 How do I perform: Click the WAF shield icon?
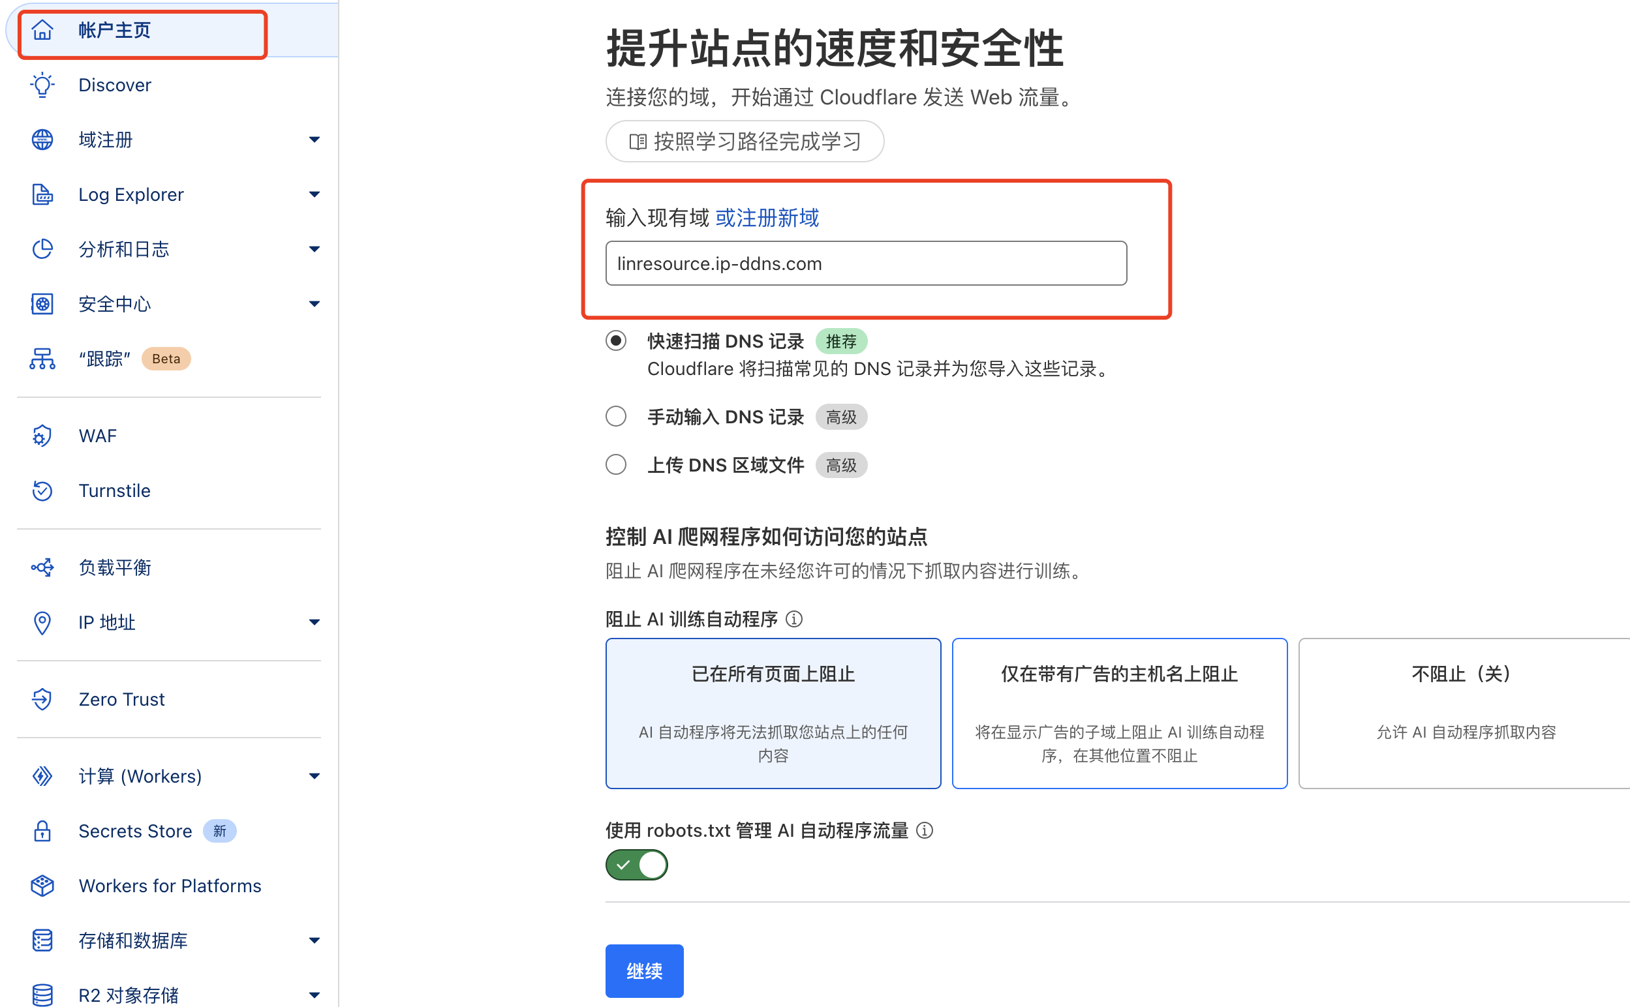42,436
